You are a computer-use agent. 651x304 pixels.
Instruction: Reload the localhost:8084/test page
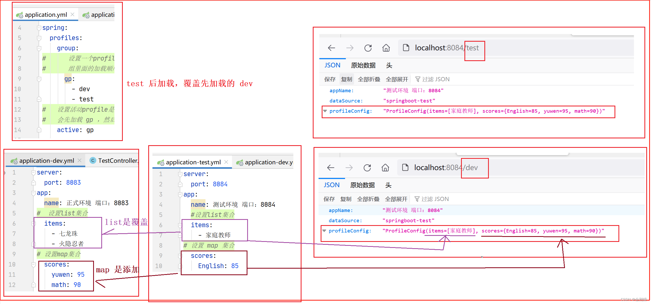tap(368, 48)
